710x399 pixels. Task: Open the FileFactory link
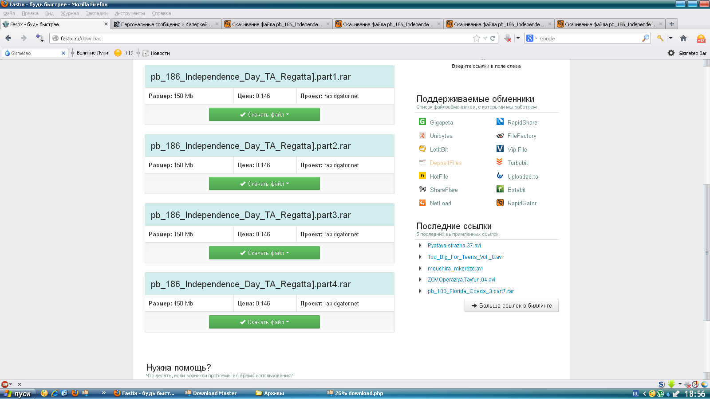click(x=522, y=136)
